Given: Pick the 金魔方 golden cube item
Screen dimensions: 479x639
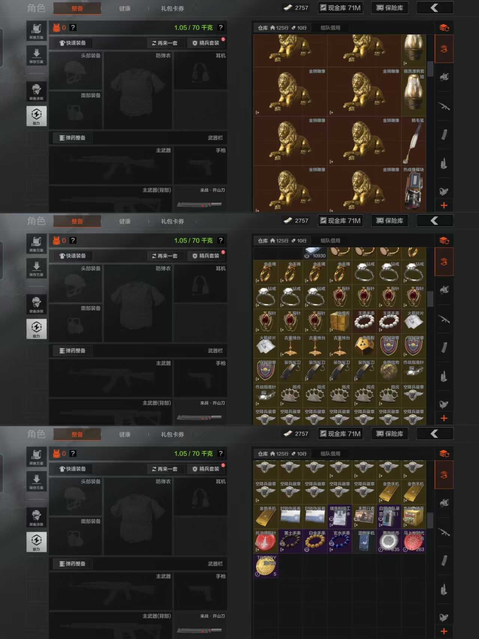Looking at the screenshot, I should (340, 321).
